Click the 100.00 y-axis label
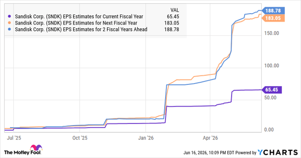The height and width of the screenshot is (158, 301). (x=271, y=66)
